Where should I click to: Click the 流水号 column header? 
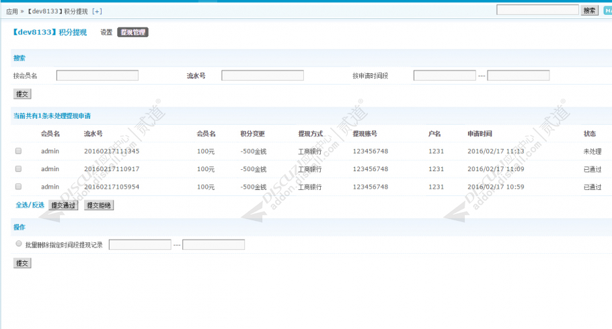click(x=93, y=134)
